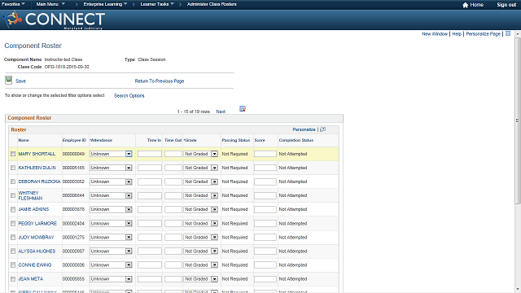The image size is (521, 293).
Task: Click the Save floppy disk icon
Action: tap(9, 81)
